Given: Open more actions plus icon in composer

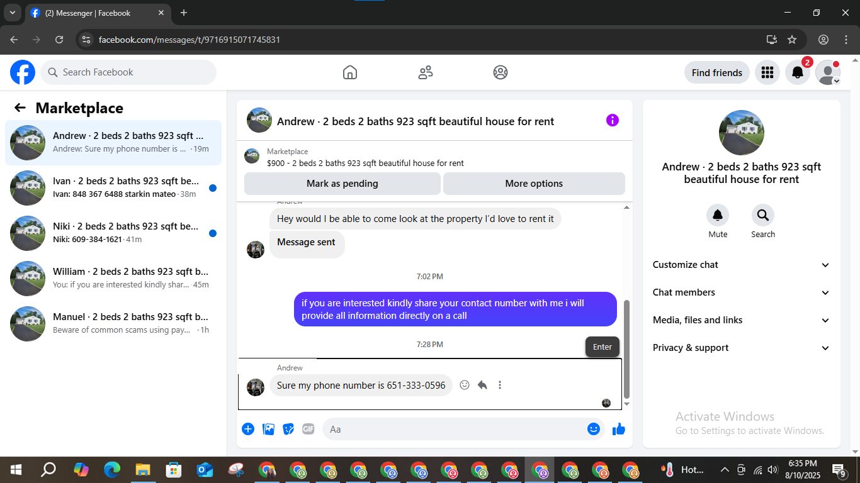Looking at the screenshot, I should click(x=248, y=429).
